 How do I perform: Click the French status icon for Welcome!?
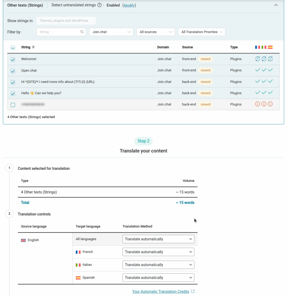click(x=258, y=59)
